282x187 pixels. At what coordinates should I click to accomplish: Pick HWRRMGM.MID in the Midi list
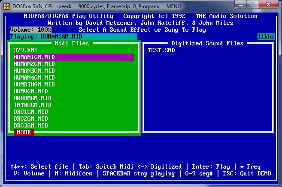32,98
